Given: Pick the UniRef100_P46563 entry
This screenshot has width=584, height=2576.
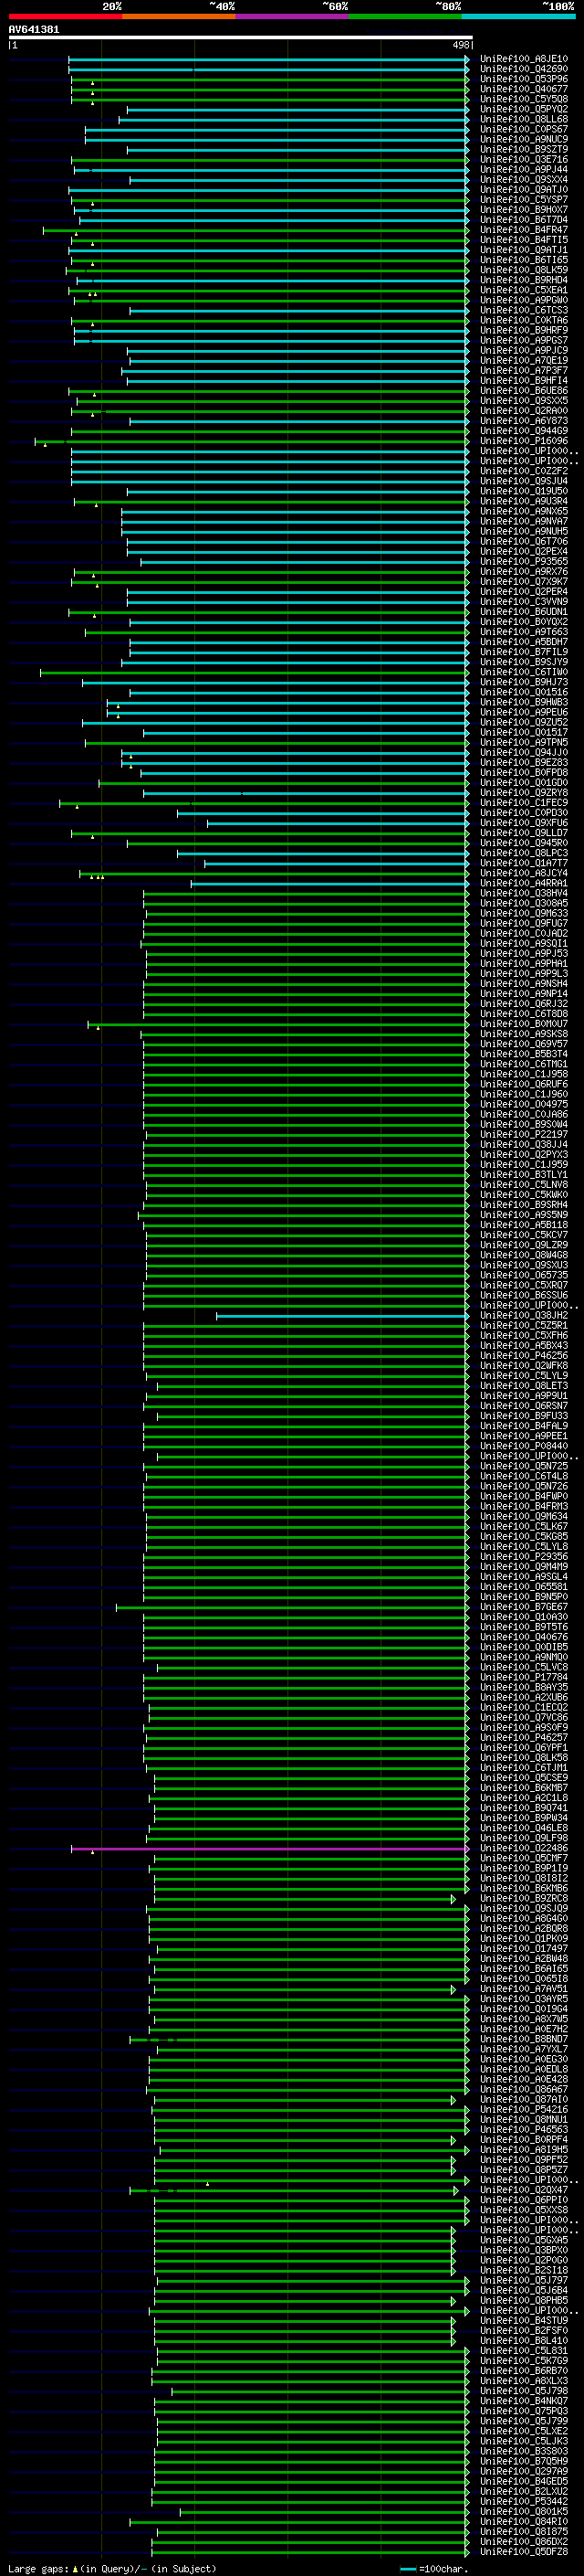Looking at the screenshot, I should [x=524, y=2129].
